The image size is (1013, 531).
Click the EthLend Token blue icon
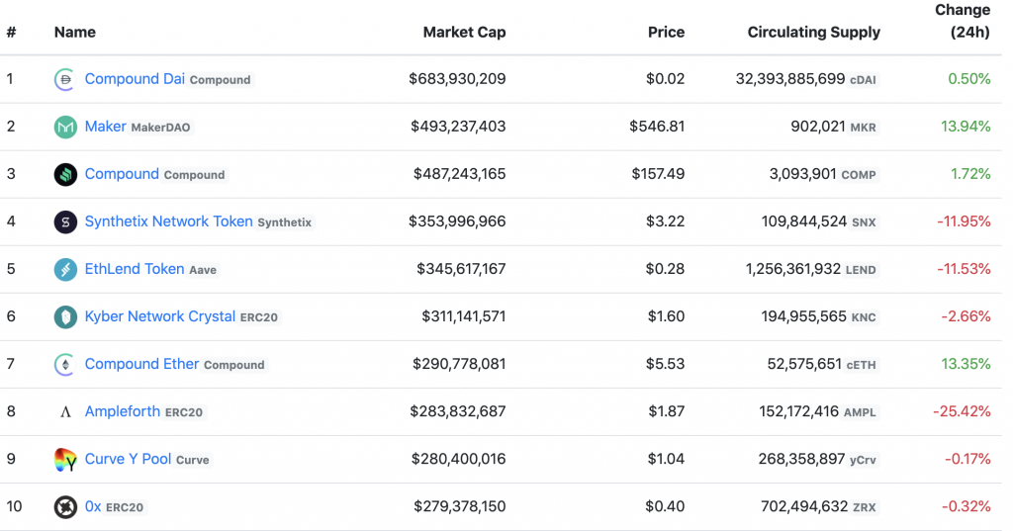point(65,269)
